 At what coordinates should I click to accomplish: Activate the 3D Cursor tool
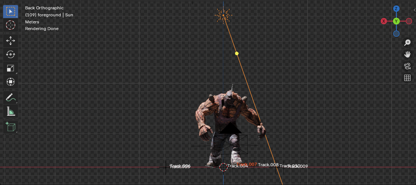coord(10,25)
